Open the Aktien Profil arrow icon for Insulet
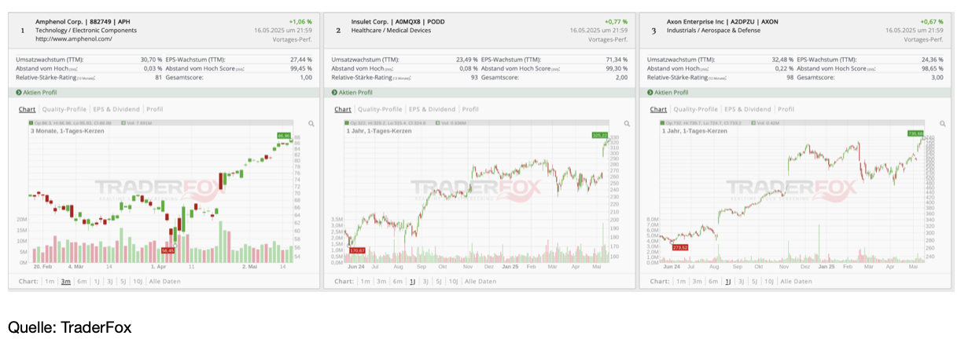Image resolution: width=972 pixels, height=350 pixels. pos(334,93)
